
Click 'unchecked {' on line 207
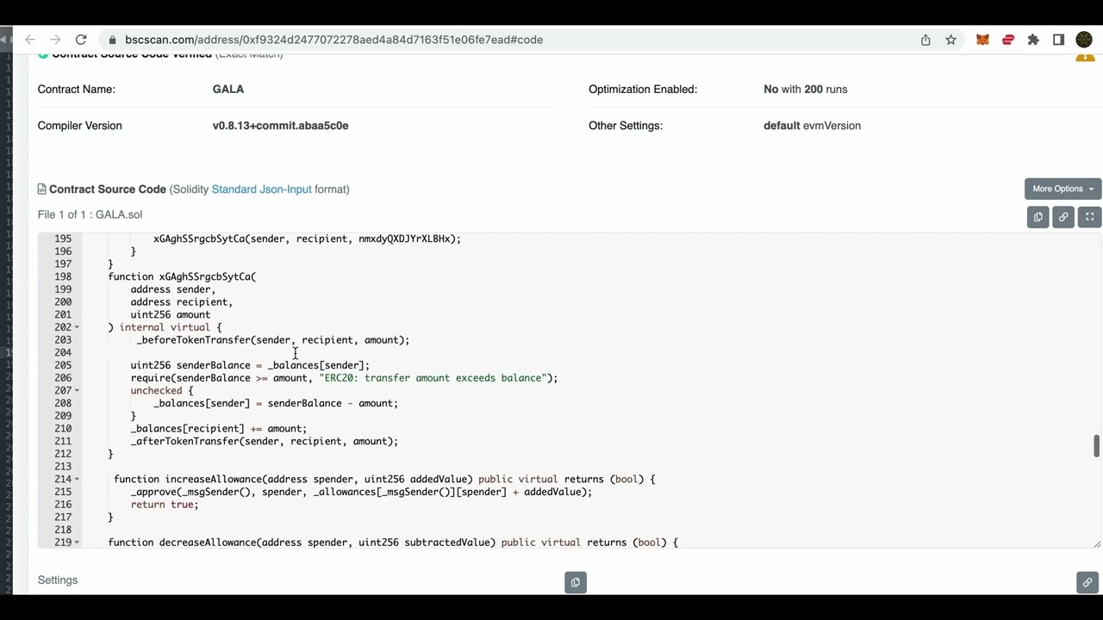point(162,391)
